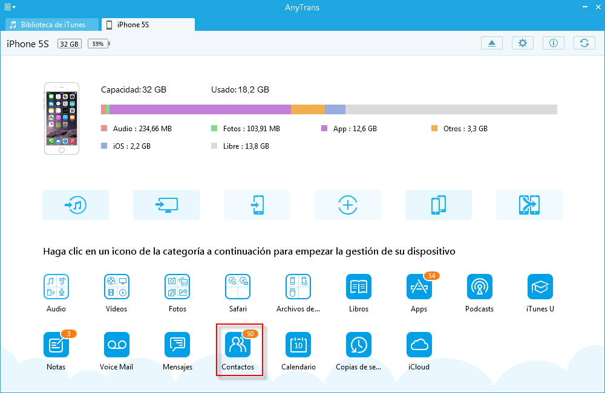Click the transfer content to computer shortcut

[x=166, y=205]
